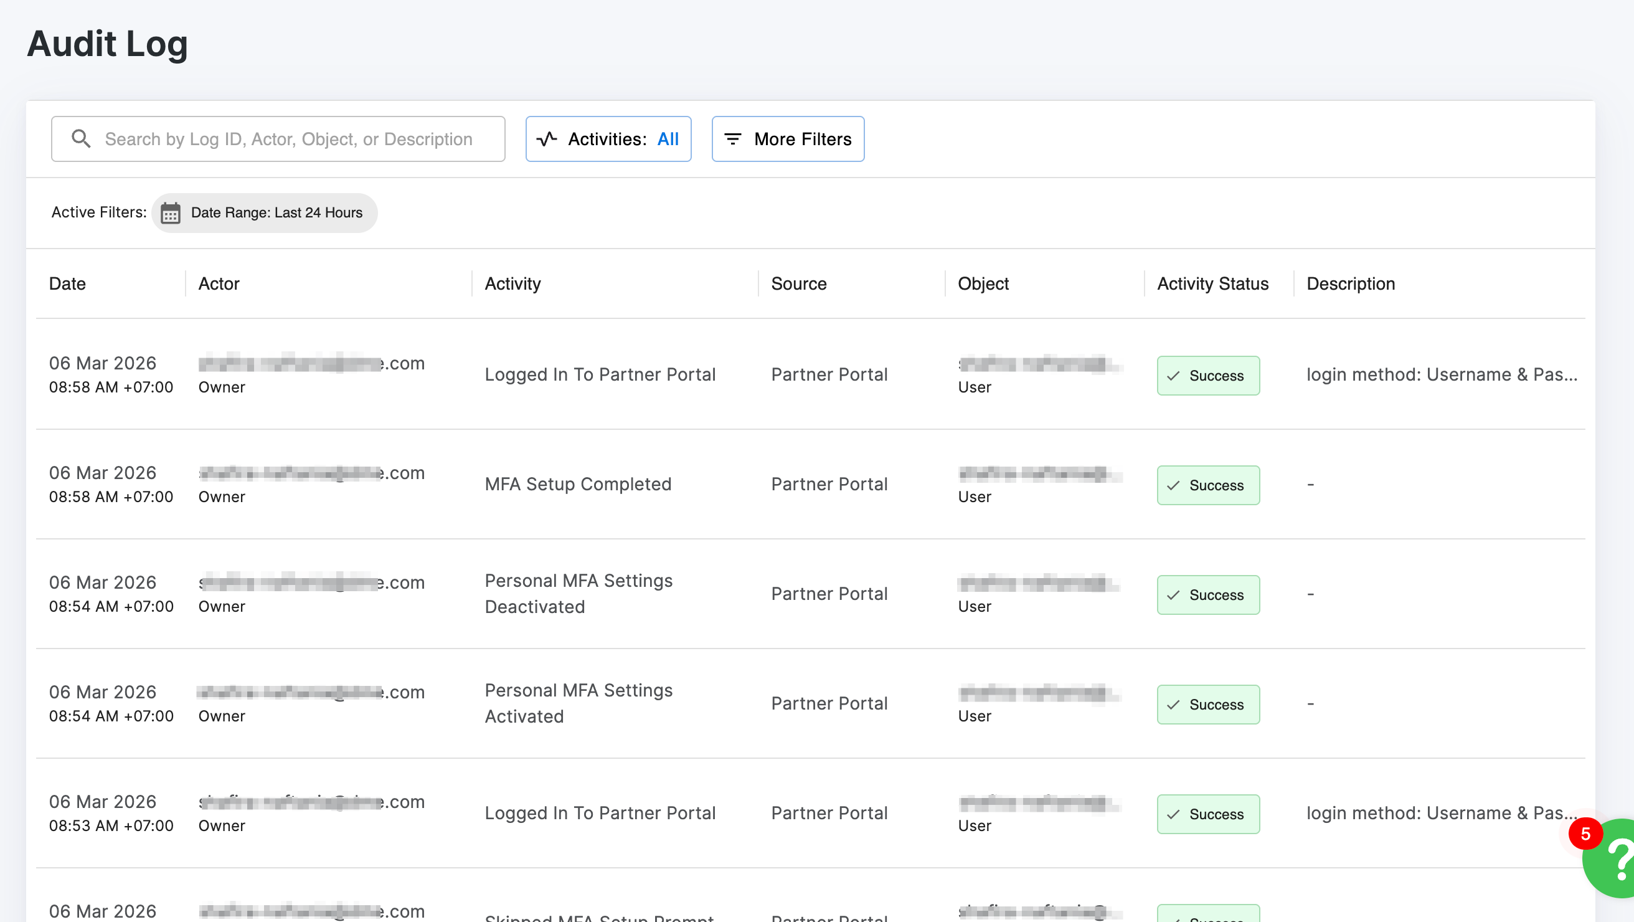1634x922 pixels.
Task: Click the Activity Status column header
Action: click(1212, 283)
